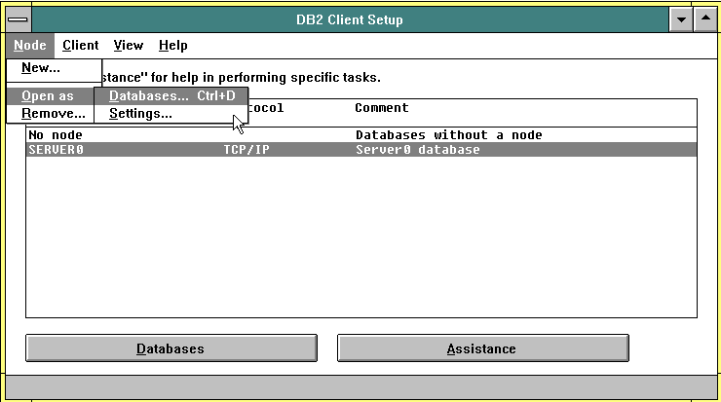Choose Remove... from the Node menu
Screen dimensions: 721x402
tap(51, 114)
